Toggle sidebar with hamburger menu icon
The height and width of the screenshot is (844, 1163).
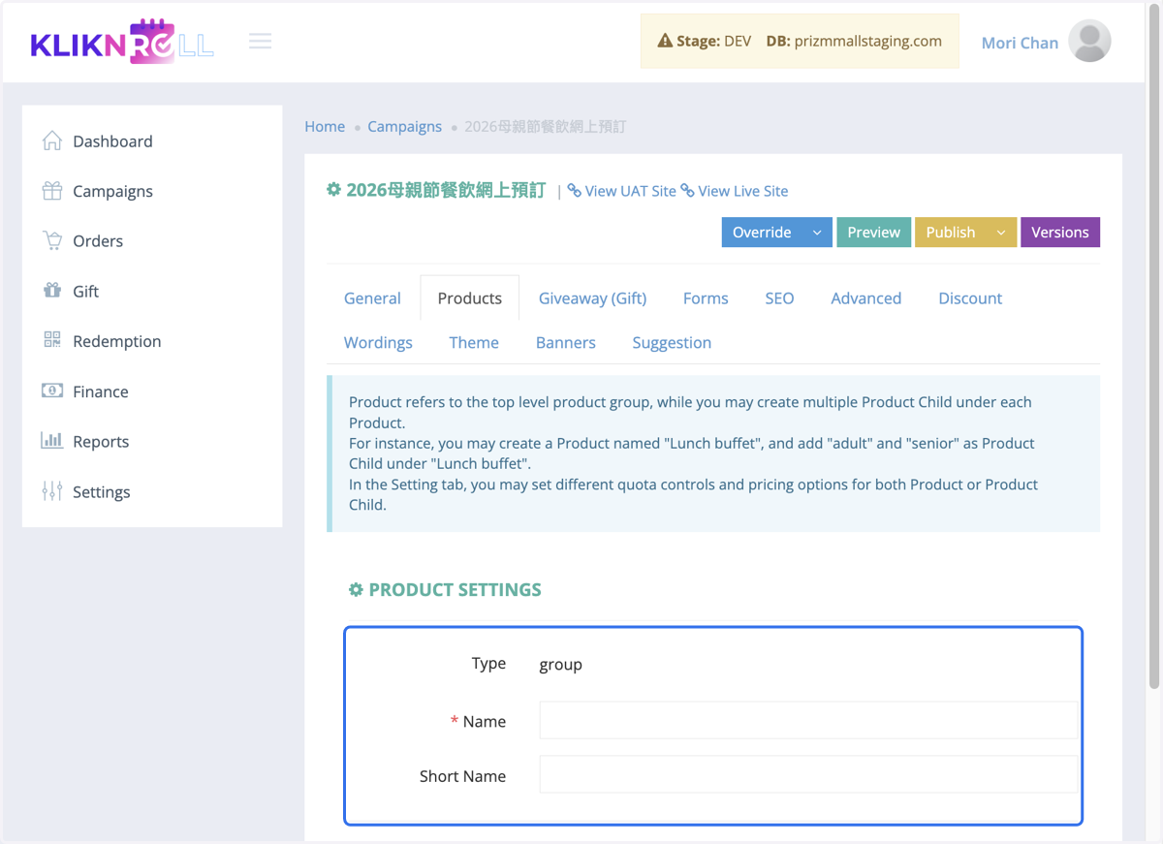[260, 41]
